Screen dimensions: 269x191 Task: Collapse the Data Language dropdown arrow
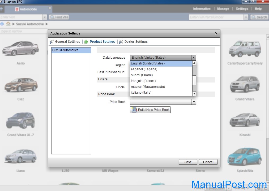coord(194,58)
